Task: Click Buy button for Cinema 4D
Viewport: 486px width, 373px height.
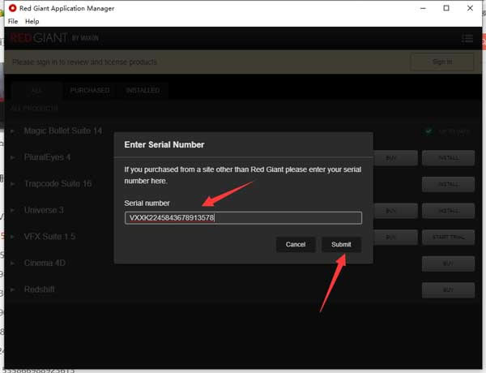Action: (448, 264)
